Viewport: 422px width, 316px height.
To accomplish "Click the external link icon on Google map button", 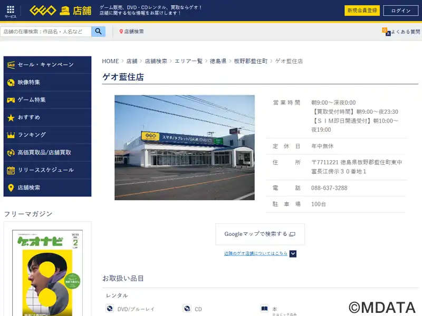I will (x=292, y=234).
